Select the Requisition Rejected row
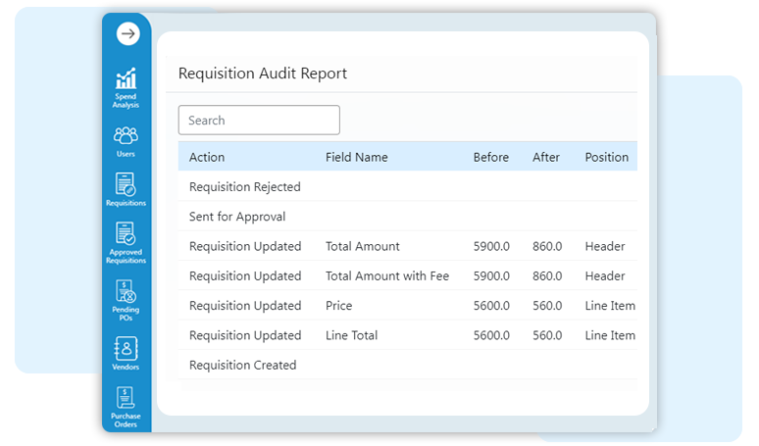Screen dimensions: 759x446 [x=244, y=187]
